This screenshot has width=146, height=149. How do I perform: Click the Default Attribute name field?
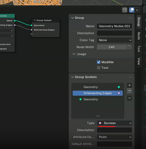click(x=114, y=144)
